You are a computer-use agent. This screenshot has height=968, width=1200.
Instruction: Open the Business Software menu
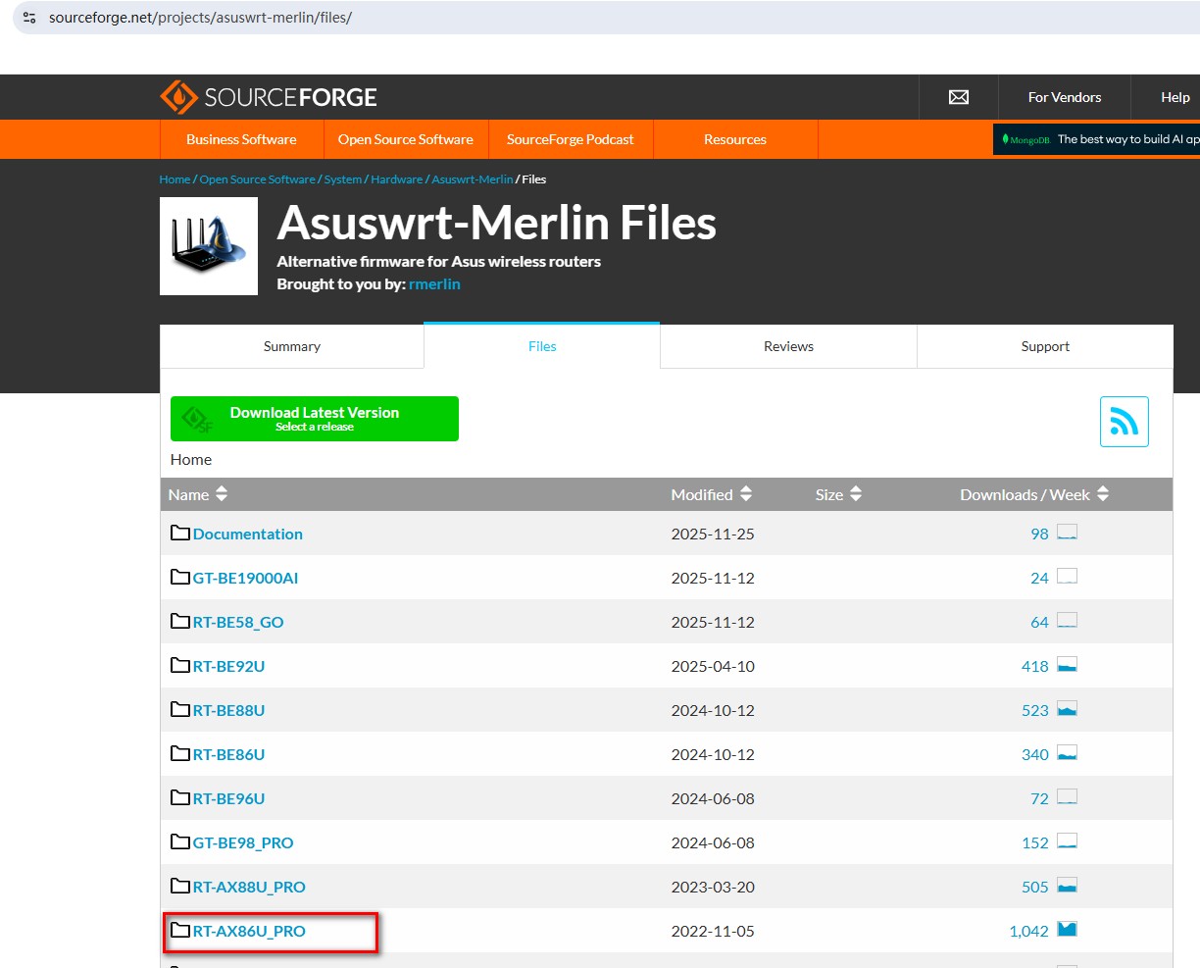tap(241, 139)
